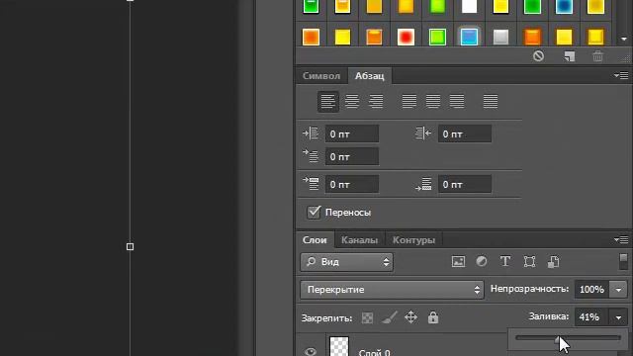Hide Слой 0 using the eye icon
633x356 pixels.
pyautogui.click(x=310, y=352)
